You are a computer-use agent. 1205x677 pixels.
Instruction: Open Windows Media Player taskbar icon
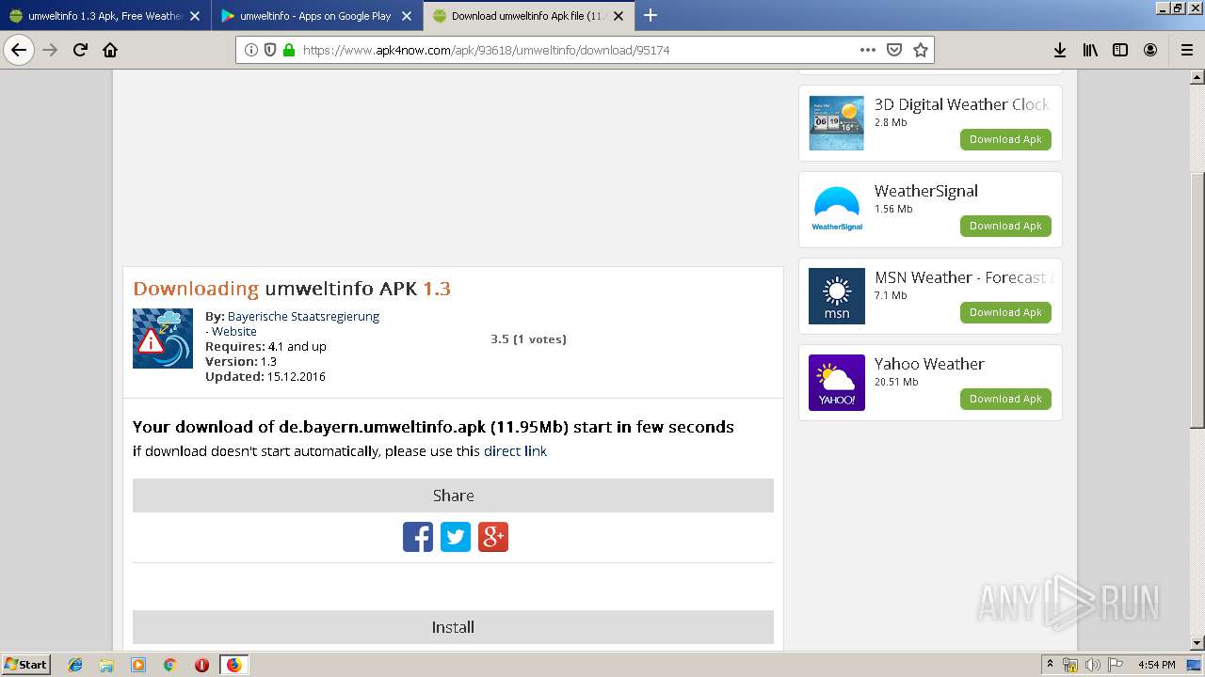(x=138, y=665)
